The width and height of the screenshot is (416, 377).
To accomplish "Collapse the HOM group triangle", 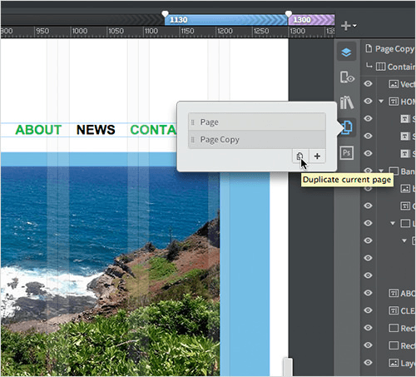I will point(381,102).
